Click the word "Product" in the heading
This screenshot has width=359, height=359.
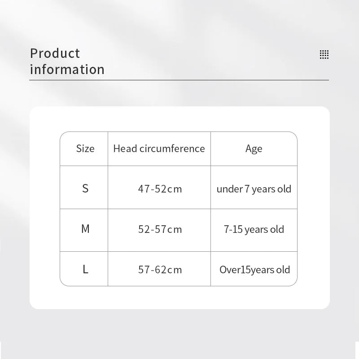pyautogui.click(x=55, y=53)
